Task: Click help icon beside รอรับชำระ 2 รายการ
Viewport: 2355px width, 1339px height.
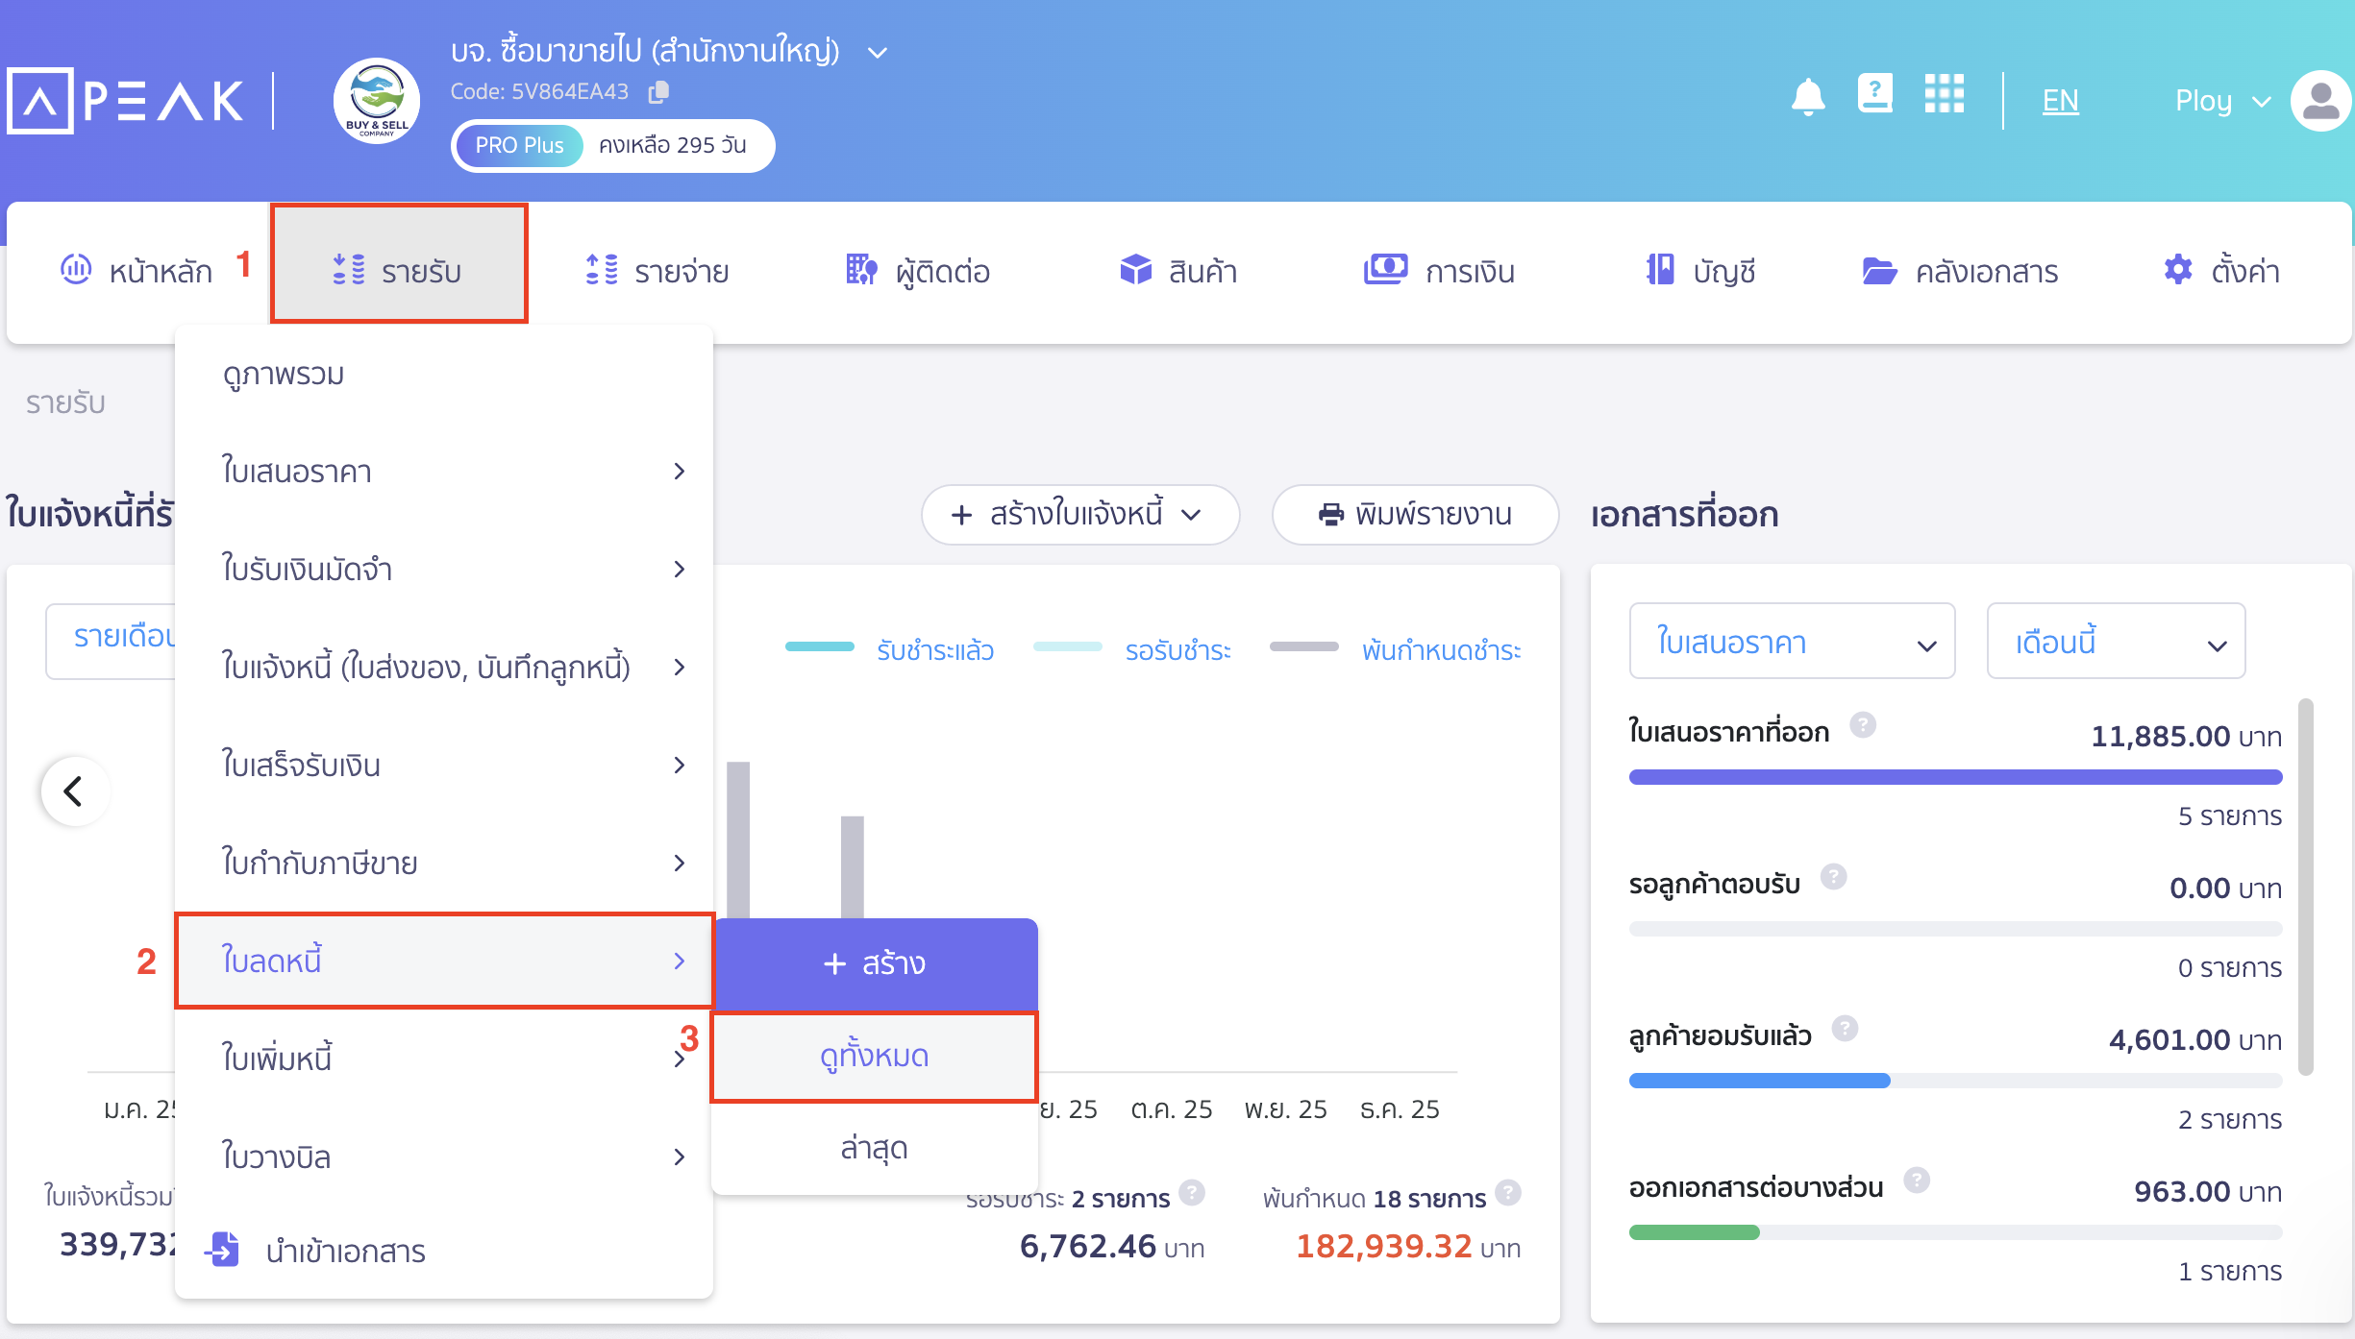Action: click(x=1192, y=1192)
